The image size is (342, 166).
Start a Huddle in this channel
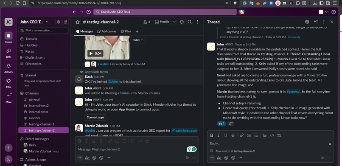[163, 22]
